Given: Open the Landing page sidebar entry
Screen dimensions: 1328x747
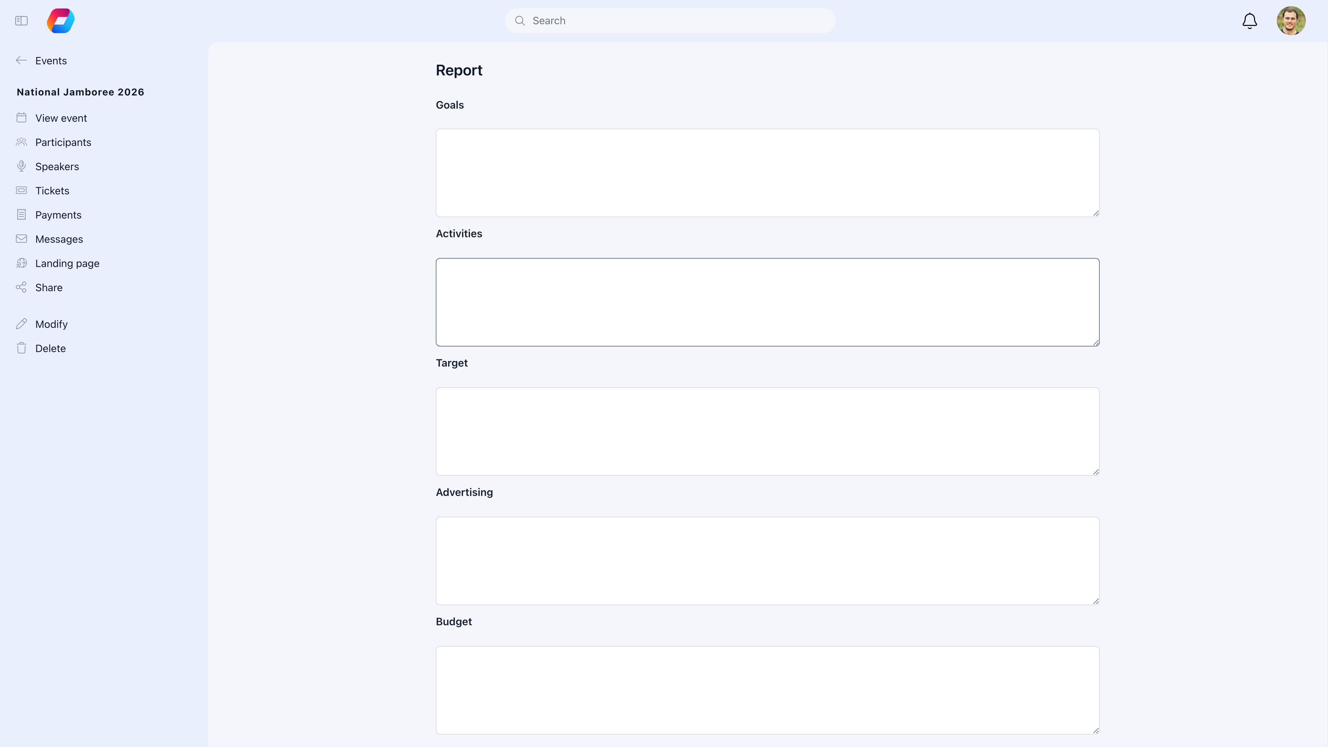Looking at the screenshot, I should [x=66, y=263].
